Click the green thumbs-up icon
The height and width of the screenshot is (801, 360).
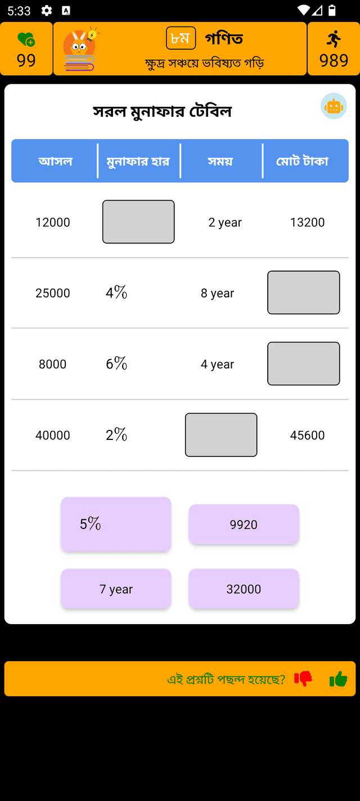click(338, 679)
